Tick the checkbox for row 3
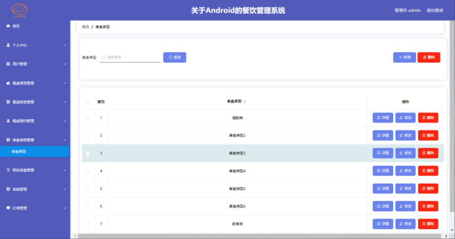This screenshot has width=455, height=239. pyautogui.click(x=88, y=153)
